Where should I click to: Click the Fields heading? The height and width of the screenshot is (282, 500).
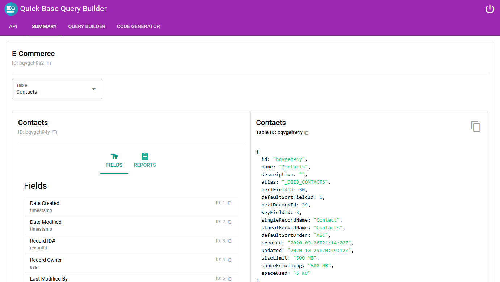coord(35,186)
